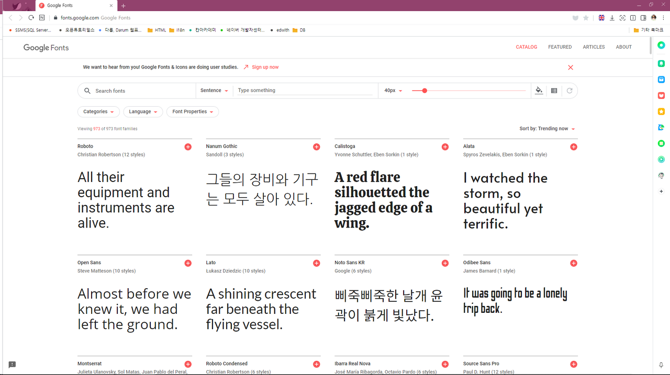Click the Noto Sans KR font title
The width and height of the screenshot is (670, 375).
pos(350,263)
